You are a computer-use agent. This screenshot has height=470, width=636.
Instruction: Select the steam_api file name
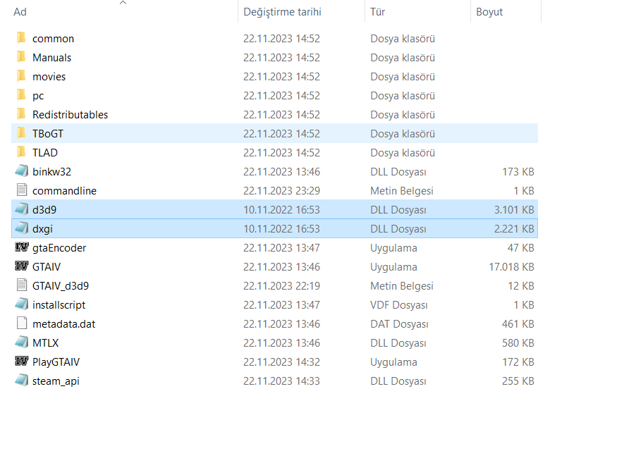(56, 381)
